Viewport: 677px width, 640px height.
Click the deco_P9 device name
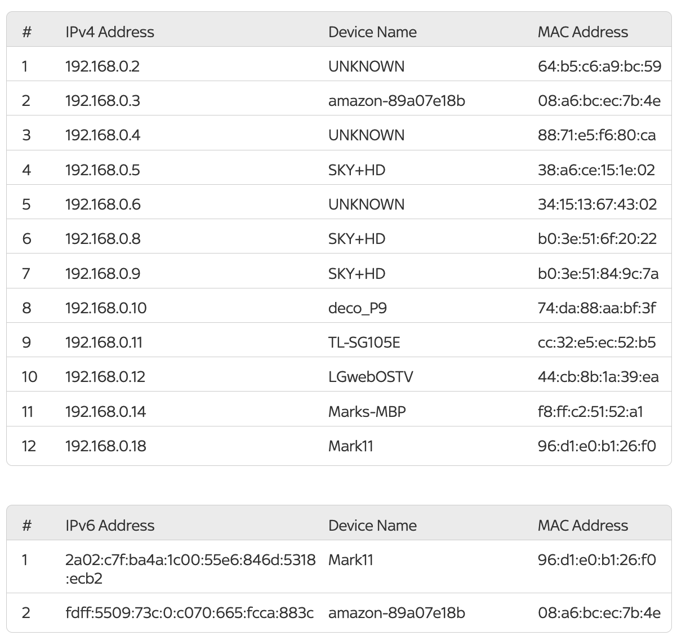click(357, 308)
